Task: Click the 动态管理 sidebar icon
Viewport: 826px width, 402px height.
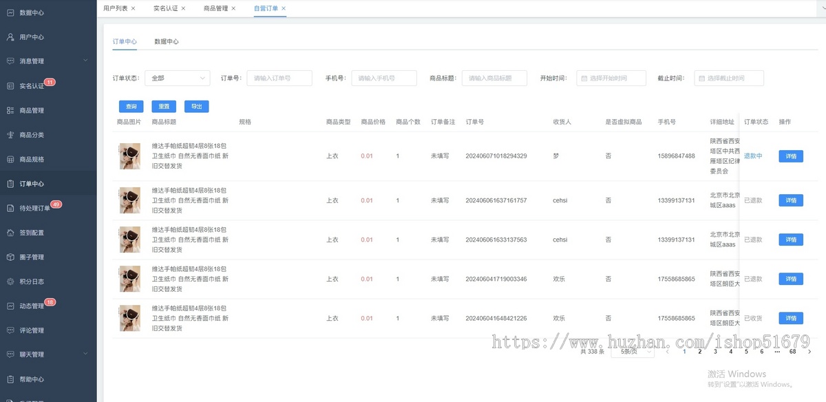Action: point(10,306)
